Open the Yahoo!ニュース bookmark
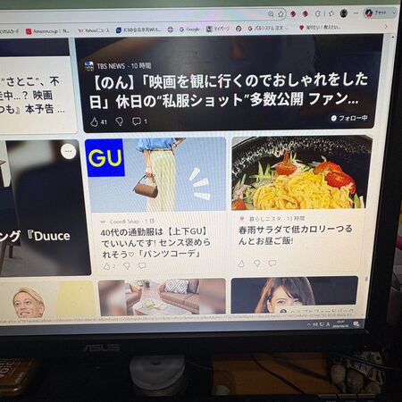The width and height of the screenshot is (402, 402). click(94, 30)
